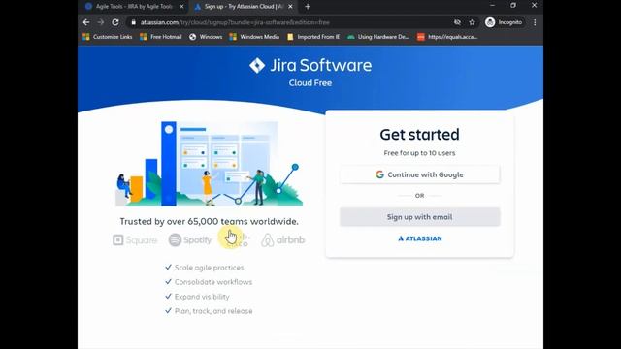The height and width of the screenshot is (349, 621).
Task: Click the 'Cloud Free' subtitle
Action: pos(310,83)
